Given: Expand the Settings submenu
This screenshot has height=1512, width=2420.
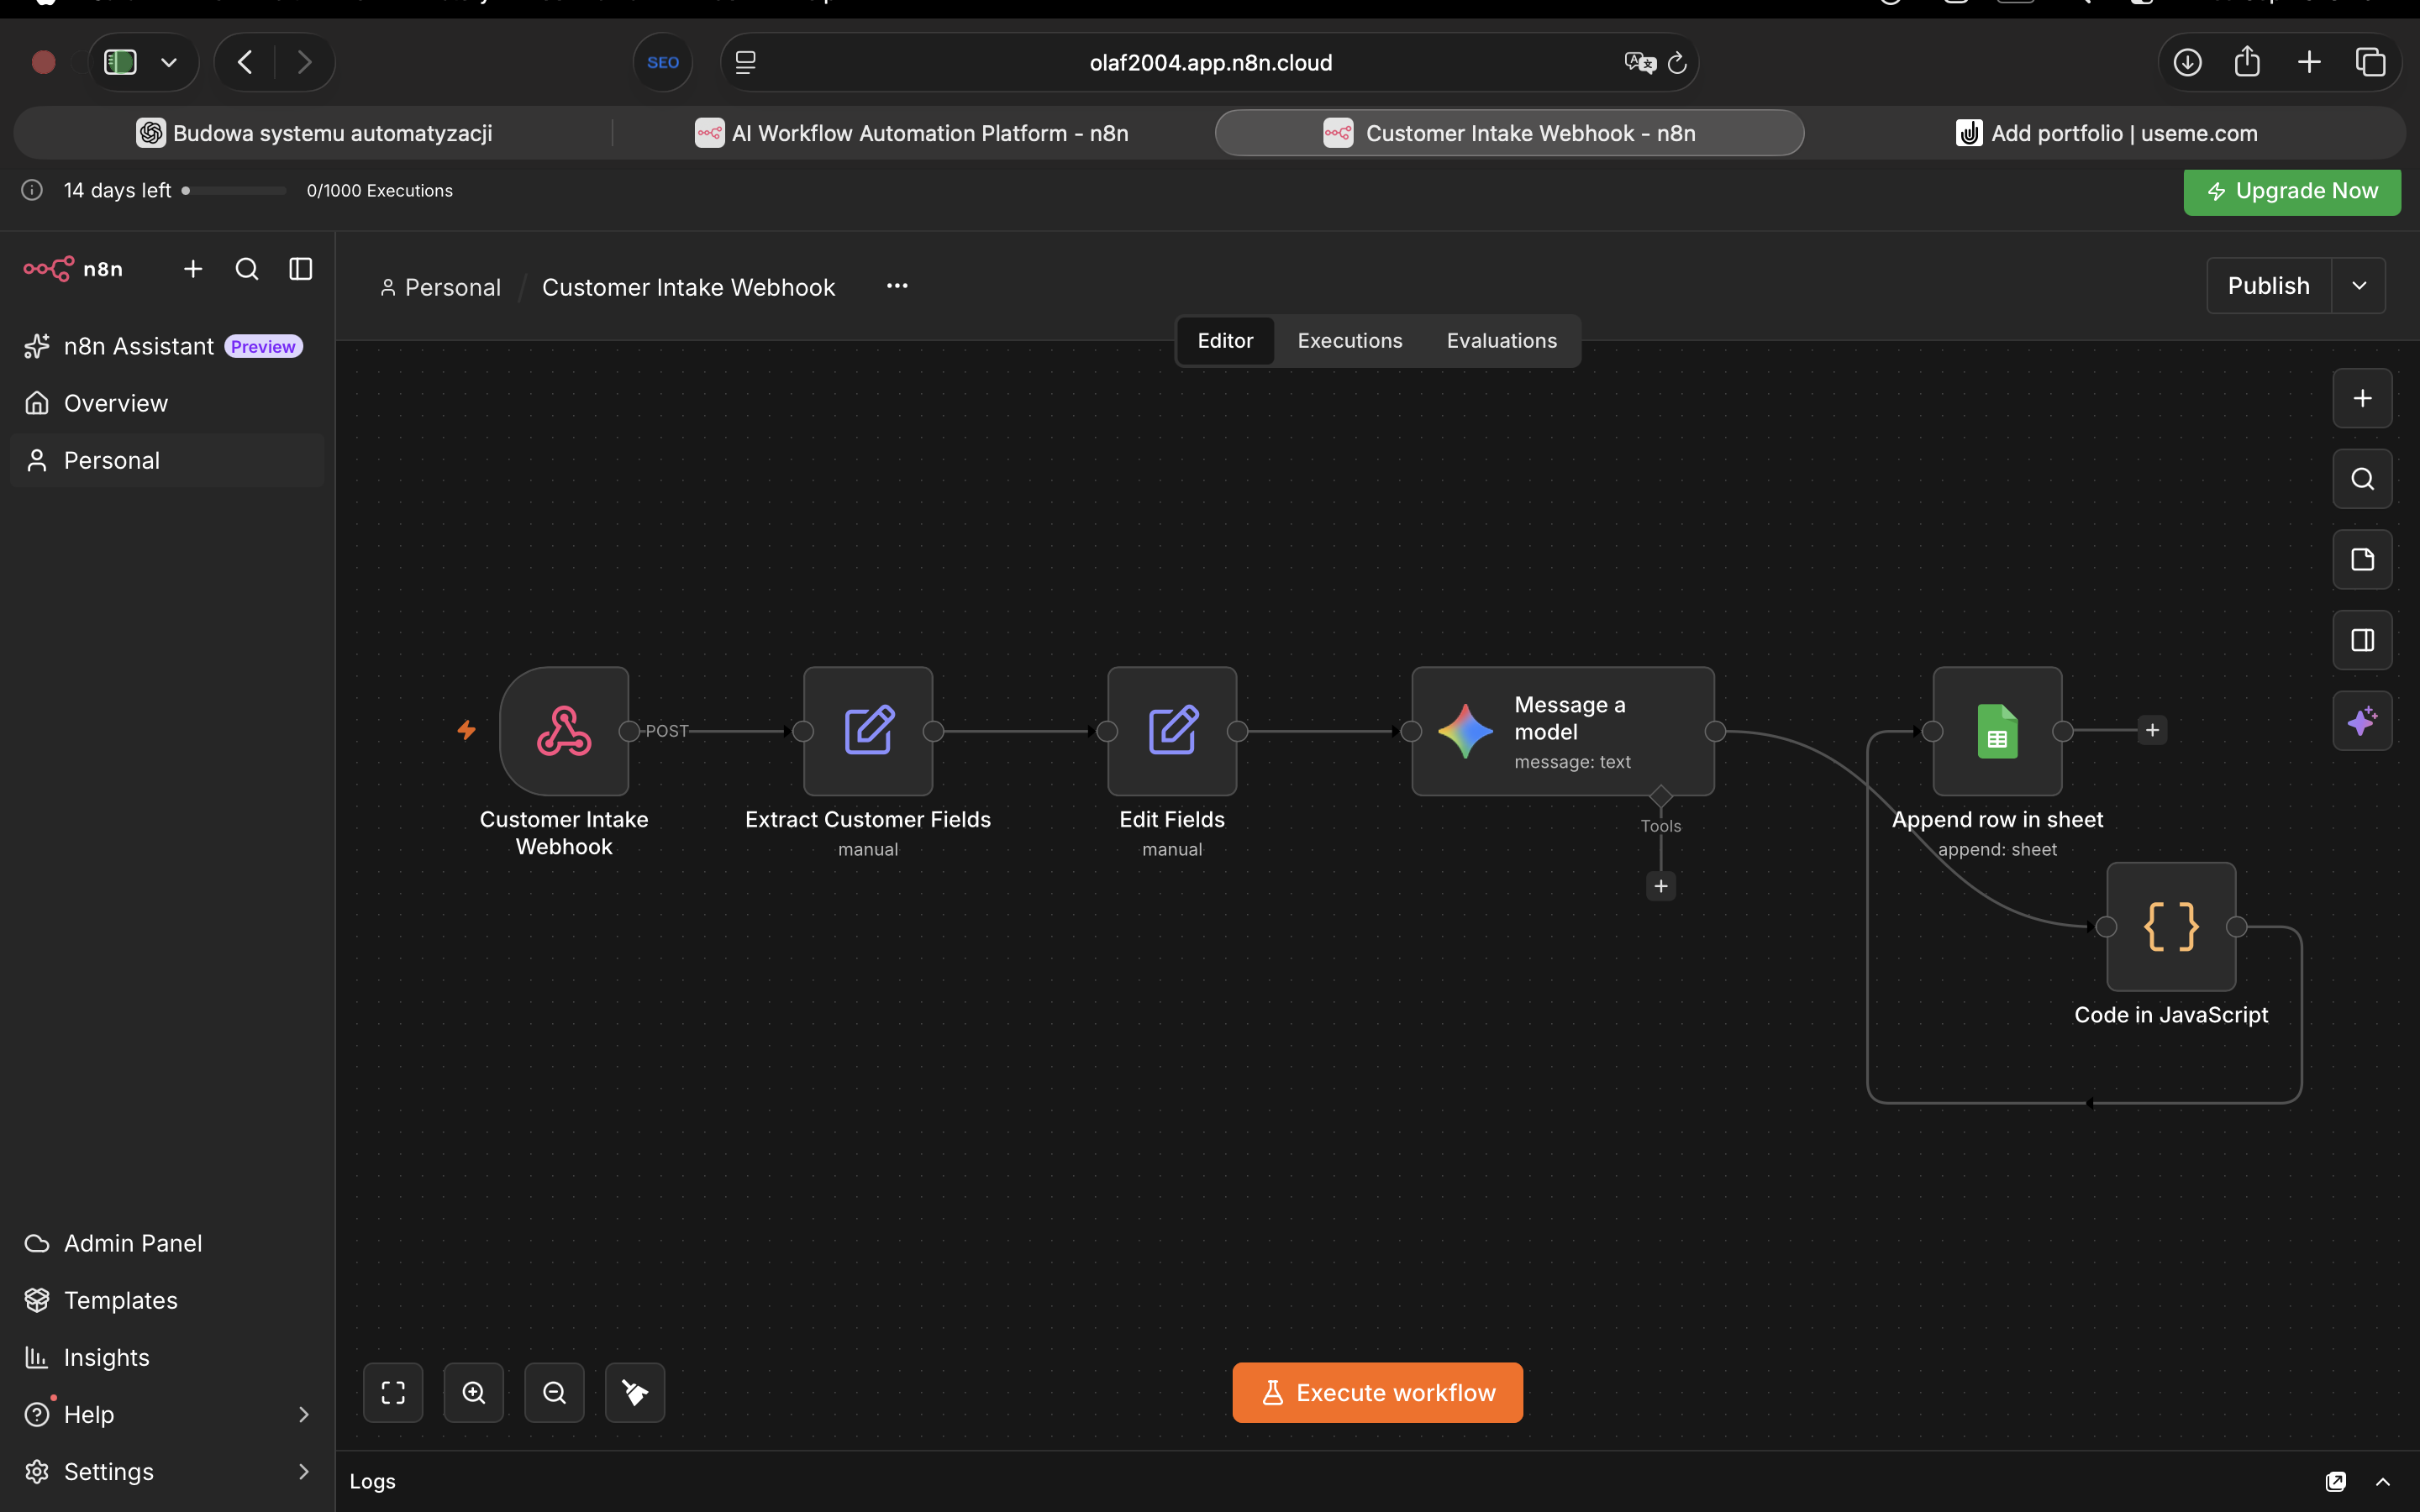Looking at the screenshot, I should pyautogui.click(x=304, y=1471).
